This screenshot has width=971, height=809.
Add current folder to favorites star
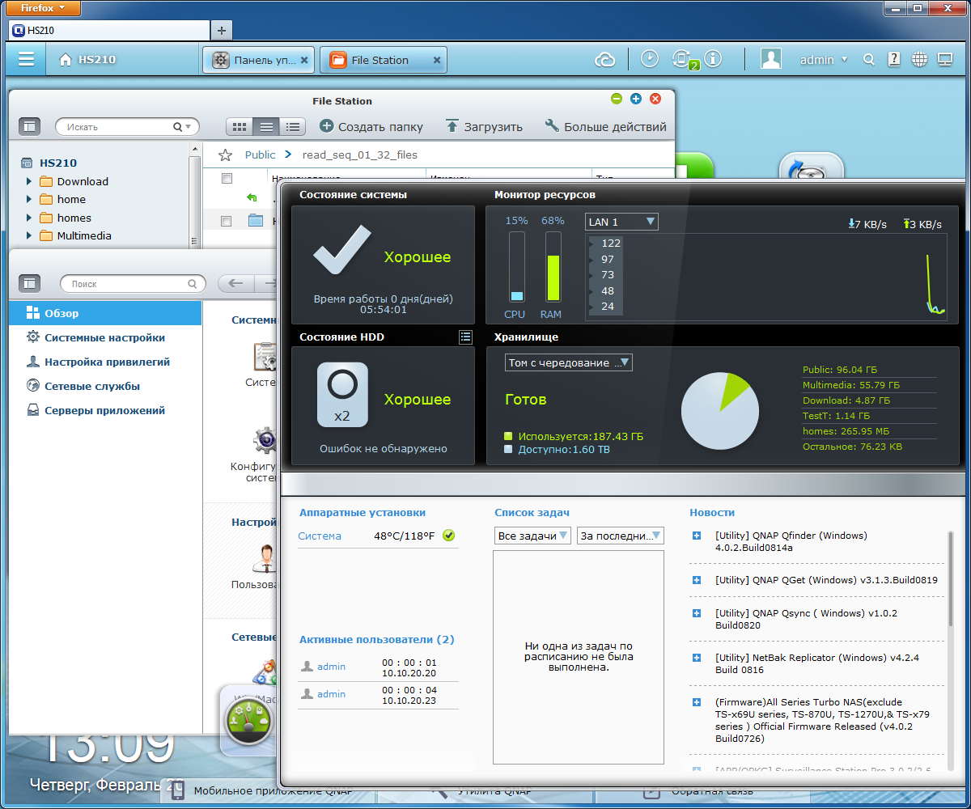tap(226, 155)
